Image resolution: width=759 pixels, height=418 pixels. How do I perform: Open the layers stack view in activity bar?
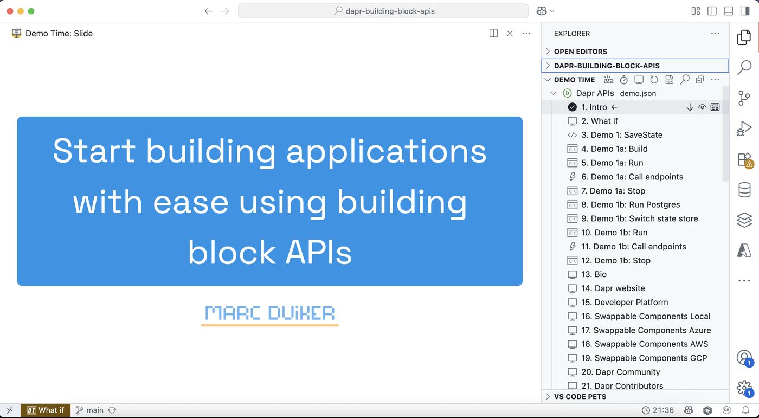click(x=744, y=220)
